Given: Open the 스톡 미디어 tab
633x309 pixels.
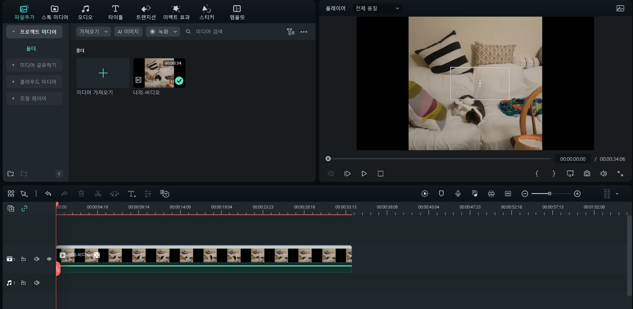Looking at the screenshot, I should coord(55,13).
